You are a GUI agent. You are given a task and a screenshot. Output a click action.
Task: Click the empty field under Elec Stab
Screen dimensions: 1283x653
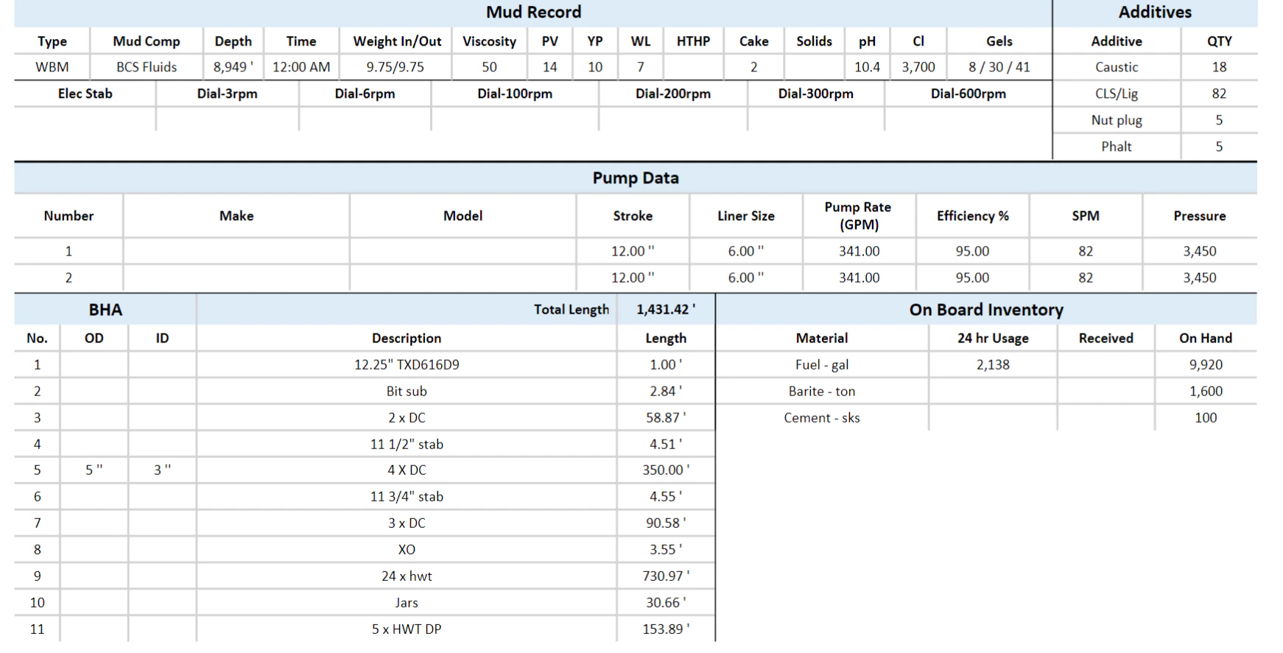85,119
